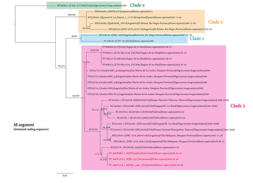This screenshot has width=253, height=183.
Task: Click the blue Clade 1 label
Action: click(197, 39)
